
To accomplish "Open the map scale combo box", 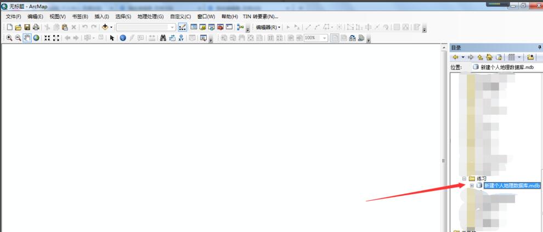I will coord(146,27).
